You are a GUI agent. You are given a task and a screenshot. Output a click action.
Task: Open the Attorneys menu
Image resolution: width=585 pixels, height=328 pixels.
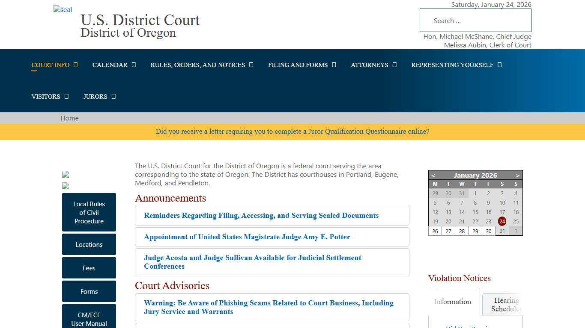(x=394, y=64)
